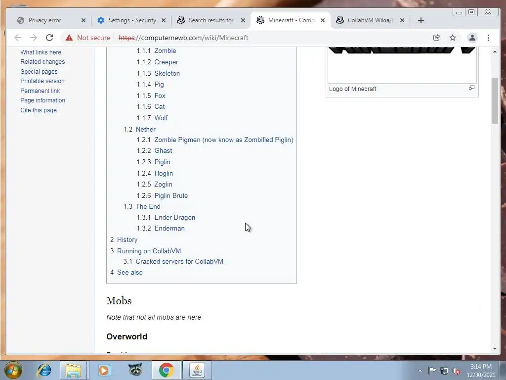Close the Privacy error tab
Image resolution: width=506 pixels, height=380 pixels.
(x=84, y=20)
